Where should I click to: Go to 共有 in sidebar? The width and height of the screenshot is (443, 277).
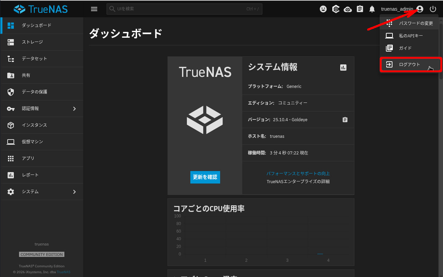tap(42, 75)
